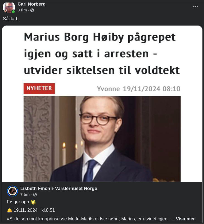Screen dimensions: 204x224
Task: Click the bell emoji before 19.11. 2024
Action: tap(9, 210)
